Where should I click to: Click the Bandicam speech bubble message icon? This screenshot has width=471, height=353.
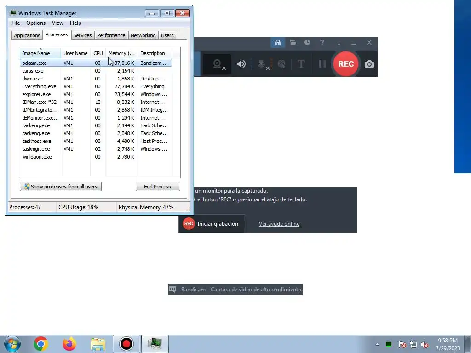[x=173, y=290]
